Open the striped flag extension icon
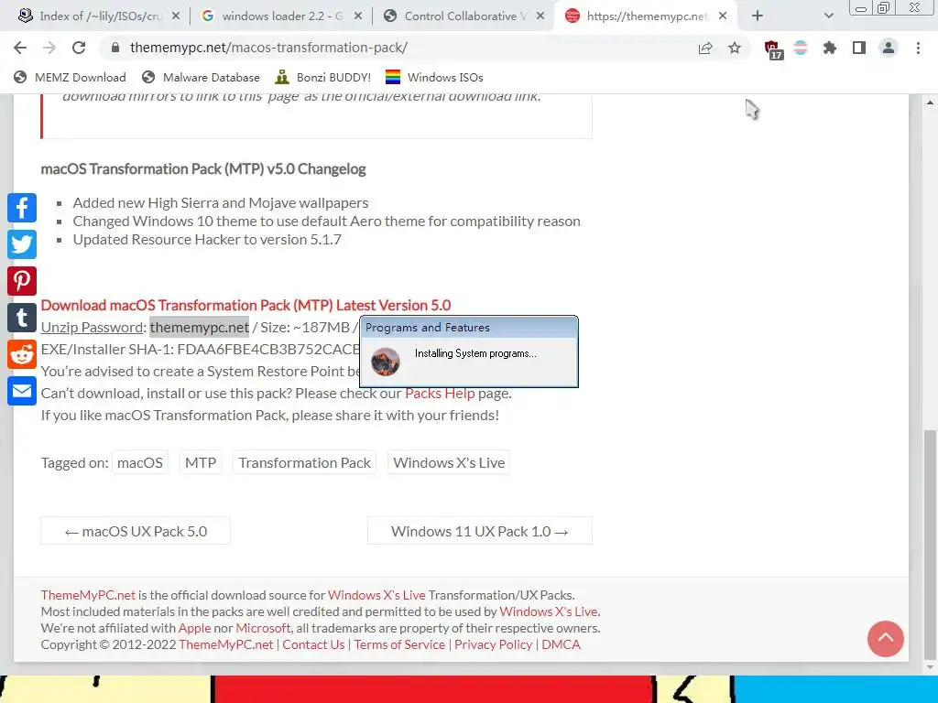Image resolution: width=938 pixels, height=703 pixels. point(801,49)
